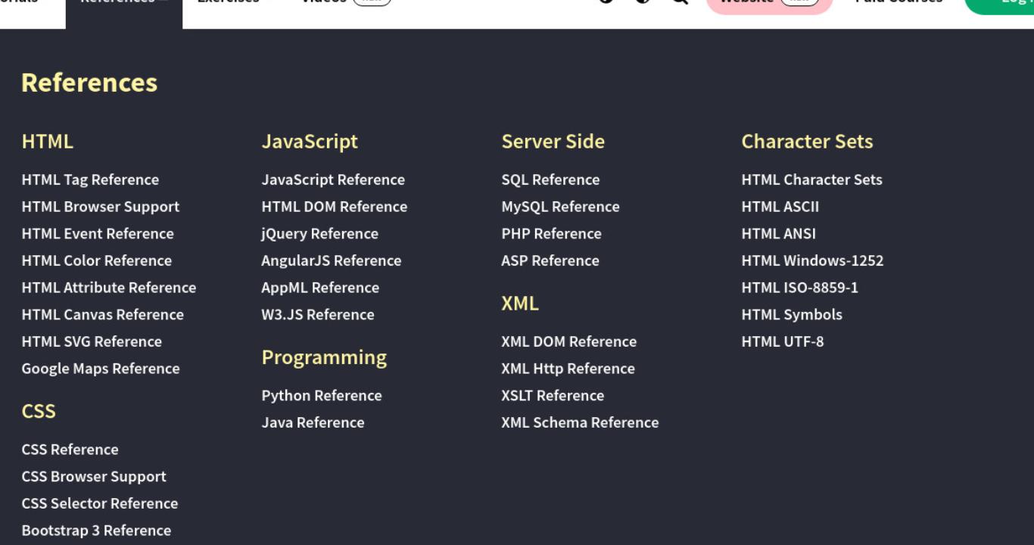This screenshot has width=1034, height=545.
Task: Open HTML Character Sets link
Action: (x=812, y=179)
